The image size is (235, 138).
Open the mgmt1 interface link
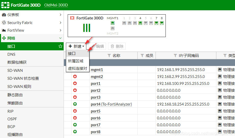[x=97, y=70]
